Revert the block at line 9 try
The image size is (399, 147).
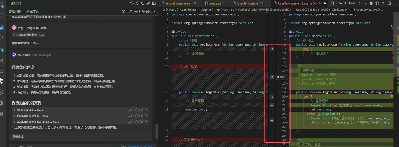coord(272,49)
